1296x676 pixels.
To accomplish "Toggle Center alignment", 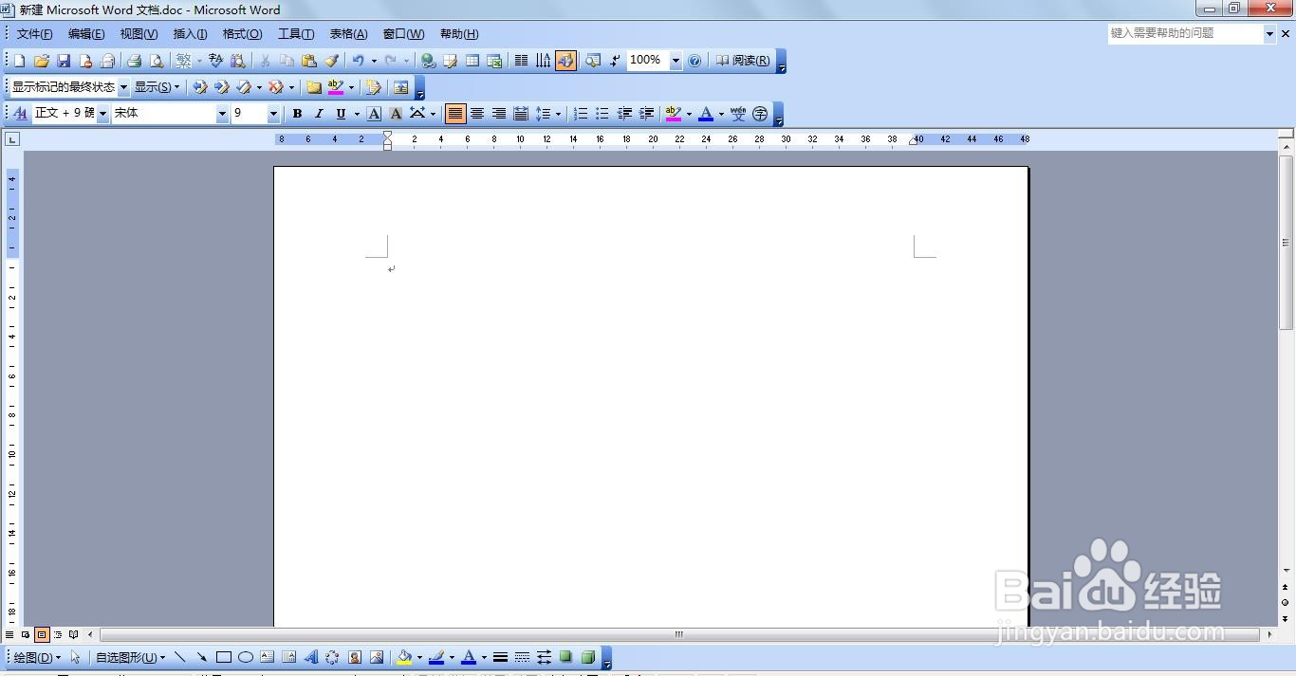I will coord(477,114).
